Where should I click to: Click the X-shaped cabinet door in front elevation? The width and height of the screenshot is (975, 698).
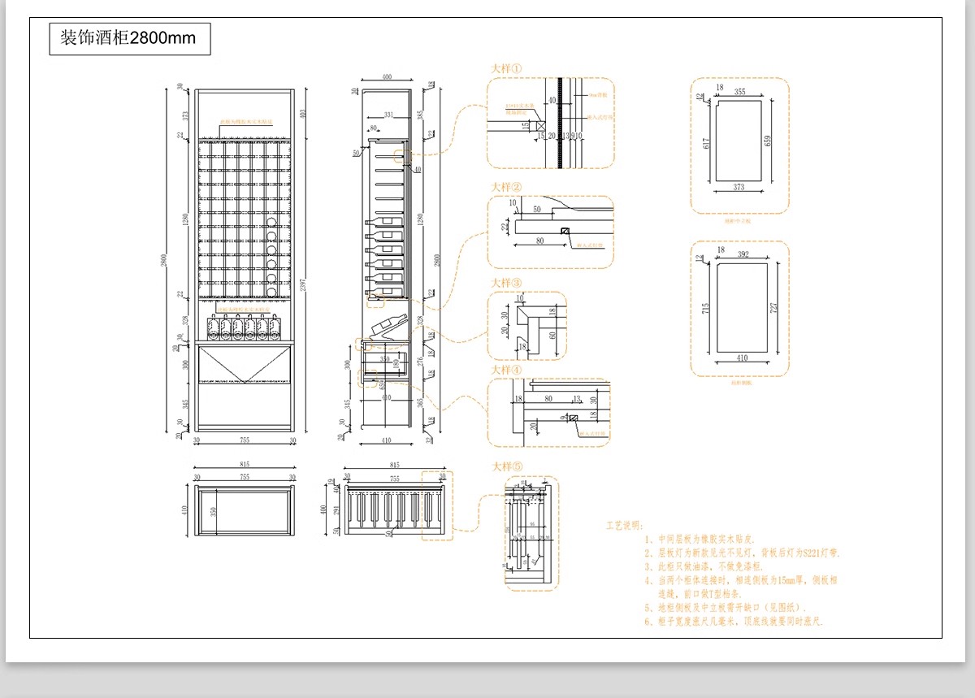point(244,363)
